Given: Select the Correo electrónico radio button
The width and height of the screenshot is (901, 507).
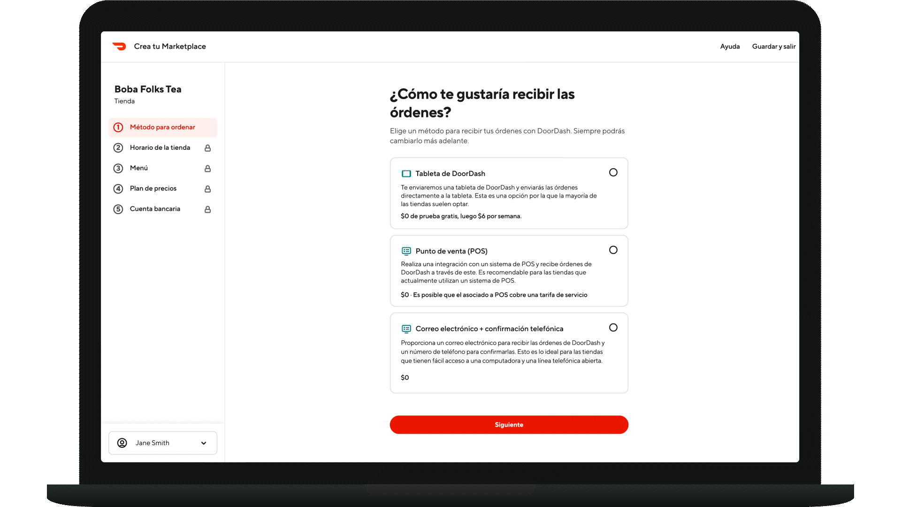Looking at the screenshot, I should (x=613, y=328).
